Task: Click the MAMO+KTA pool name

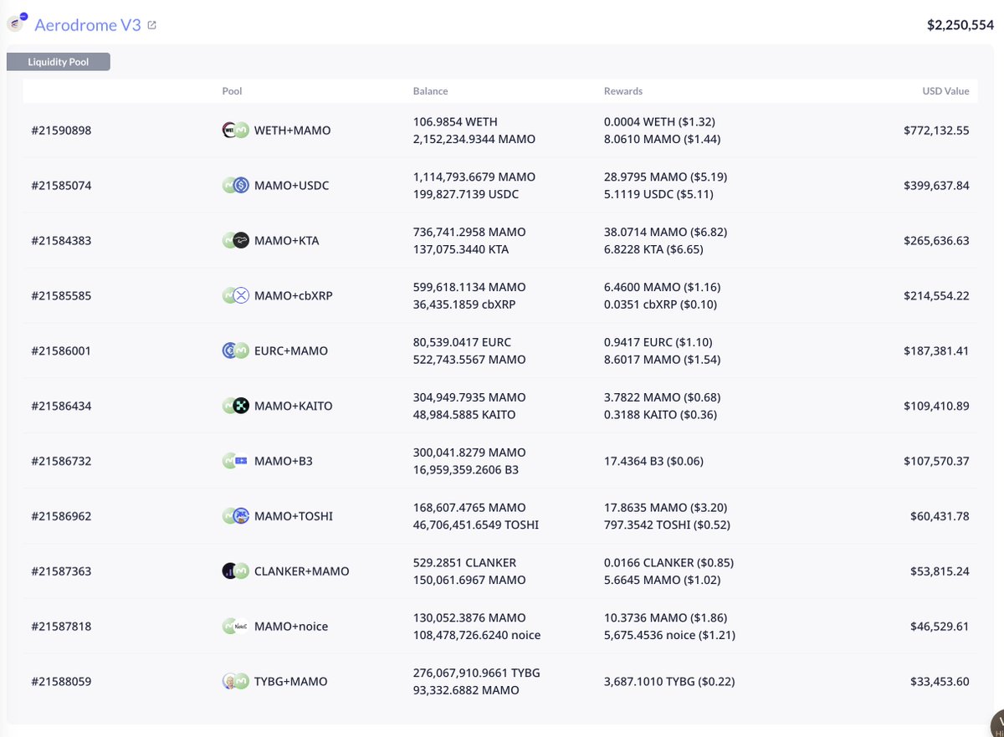Action: 287,241
